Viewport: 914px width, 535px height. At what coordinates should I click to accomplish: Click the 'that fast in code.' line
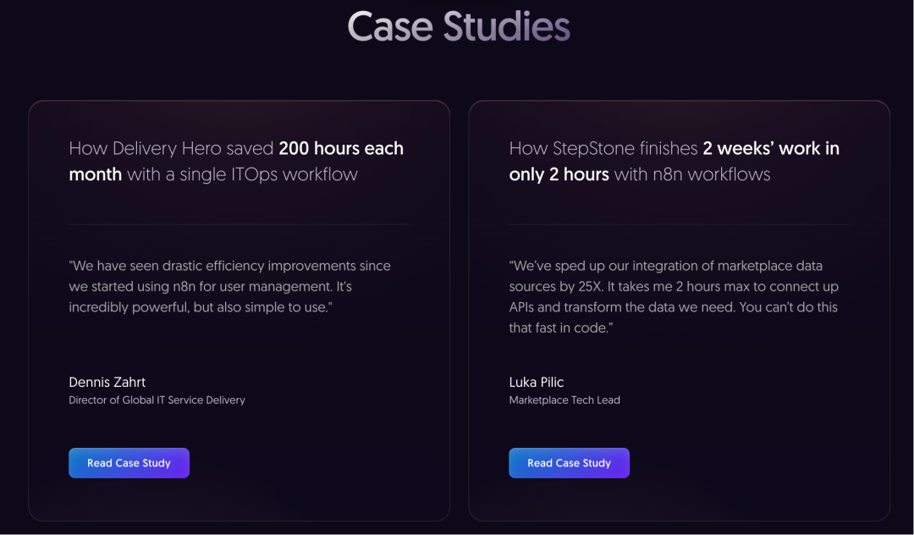point(561,328)
